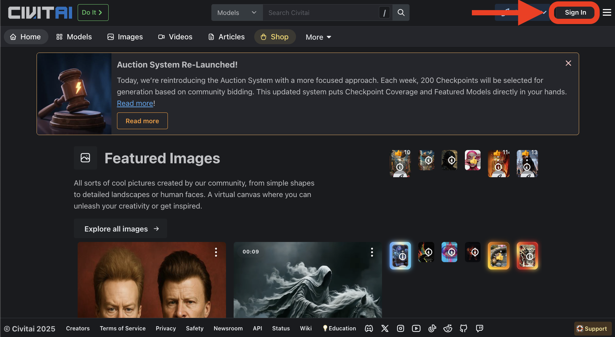
Task: Open the GitHub icon link
Action: click(x=464, y=328)
